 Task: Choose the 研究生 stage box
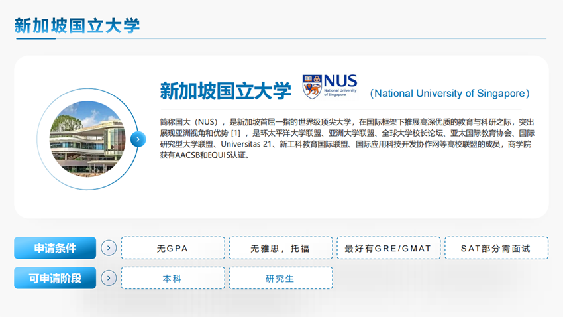pyautogui.click(x=281, y=278)
